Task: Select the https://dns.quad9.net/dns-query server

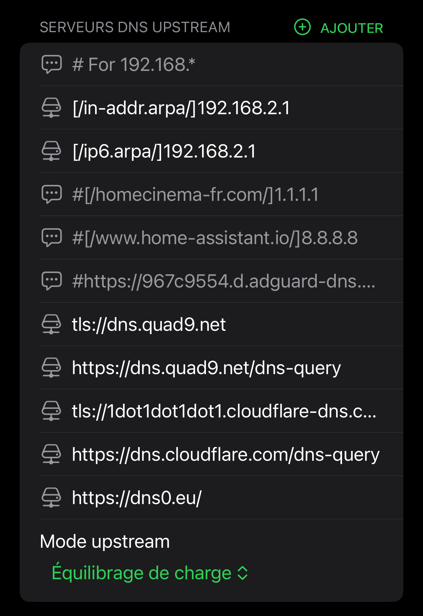Action: coord(206,368)
